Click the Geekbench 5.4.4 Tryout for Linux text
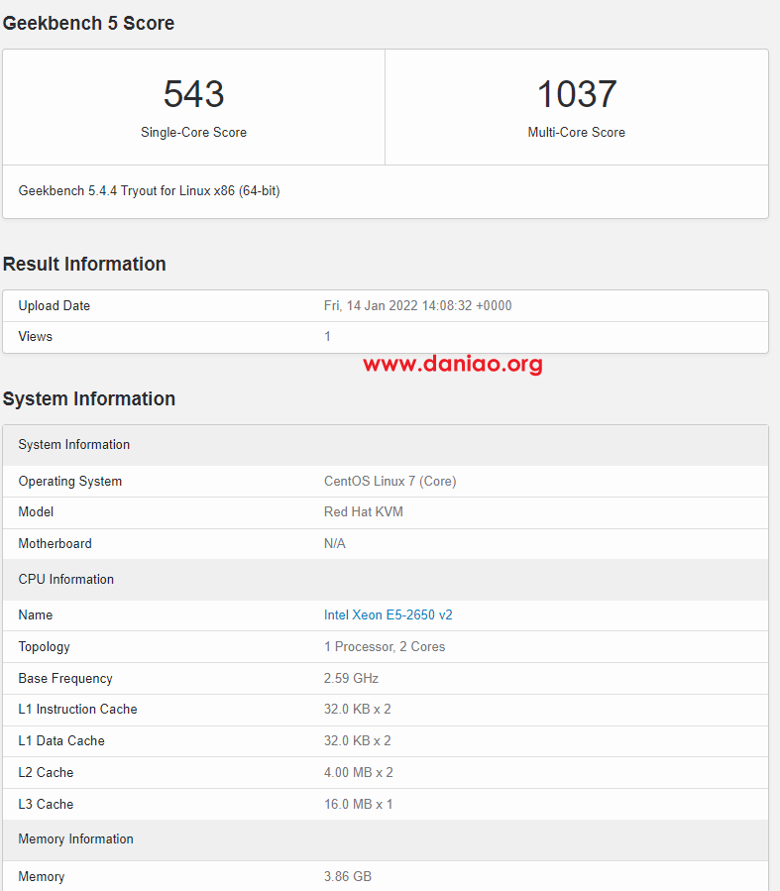This screenshot has width=780, height=891. click(x=149, y=191)
